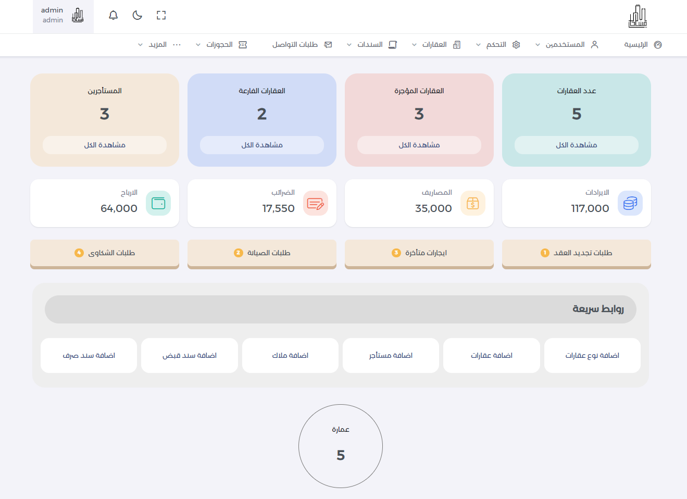Expand the المزيد dropdown menu
The height and width of the screenshot is (499, 687).
point(159,45)
